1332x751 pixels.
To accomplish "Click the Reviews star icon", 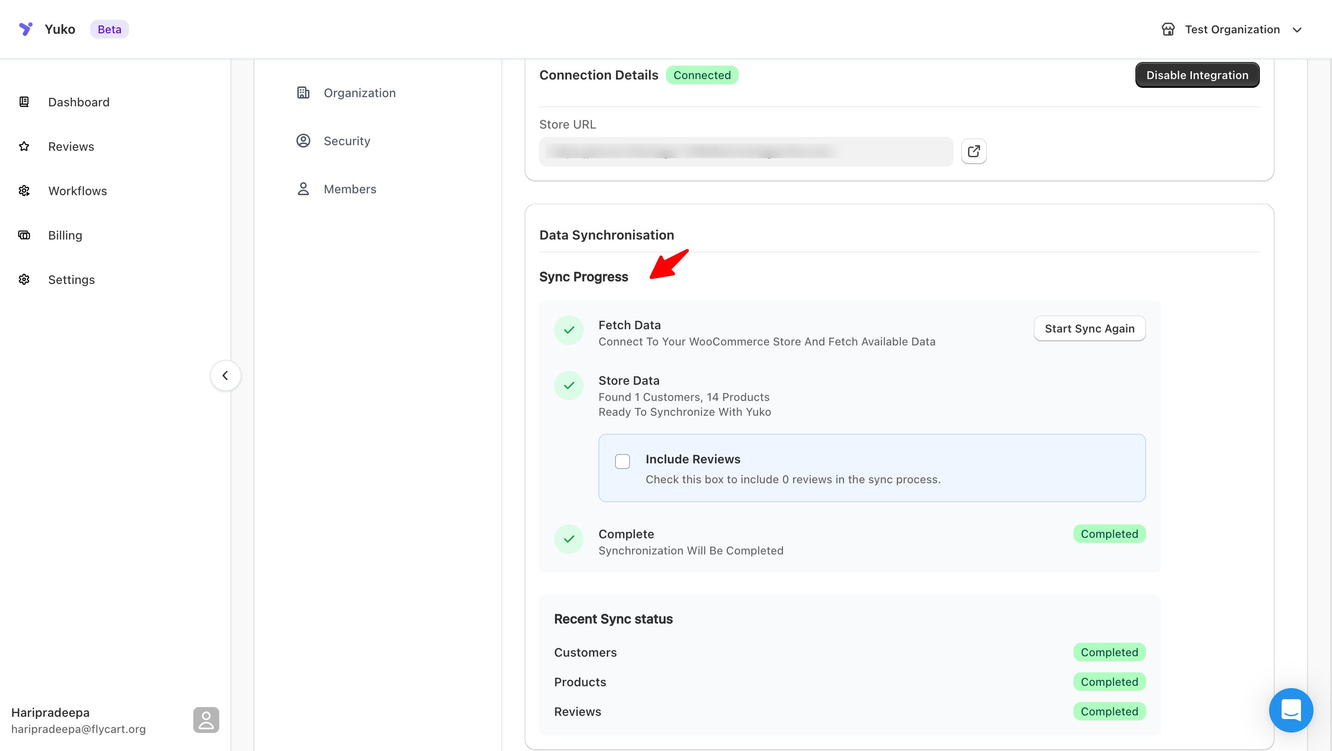I will coord(25,146).
